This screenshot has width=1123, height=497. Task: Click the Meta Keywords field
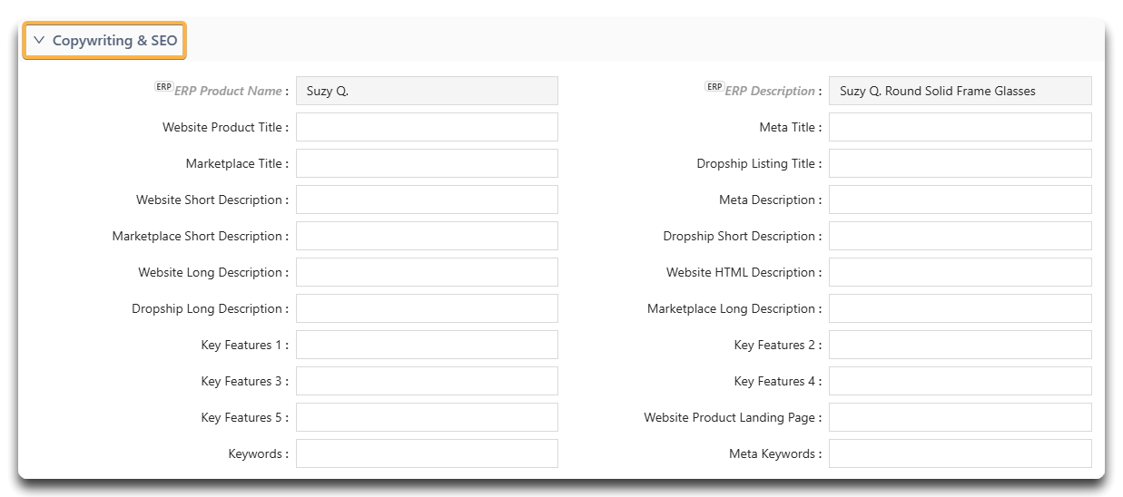pyautogui.click(x=960, y=453)
